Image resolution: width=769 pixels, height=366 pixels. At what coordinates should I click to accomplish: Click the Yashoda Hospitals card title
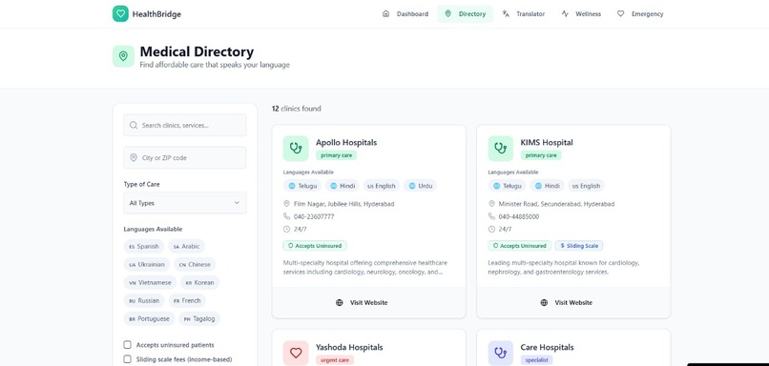[349, 347]
